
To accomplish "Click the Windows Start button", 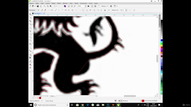I will click(x=31, y=105).
